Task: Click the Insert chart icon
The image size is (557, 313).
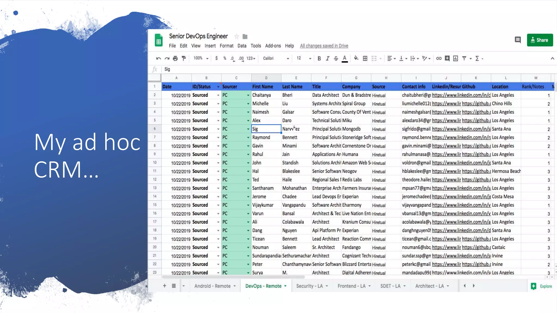Action: coord(456,58)
